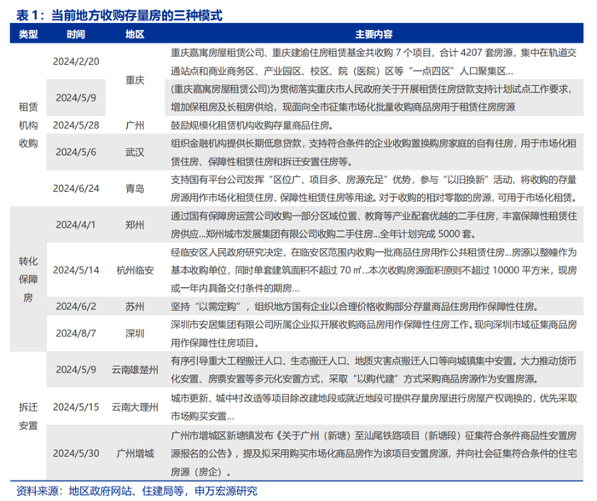The width and height of the screenshot is (597, 501).
Task: Click the source note '资料来源：地区政府网站、住建局等，申万宏源研究'
Action: (x=136, y=491)
